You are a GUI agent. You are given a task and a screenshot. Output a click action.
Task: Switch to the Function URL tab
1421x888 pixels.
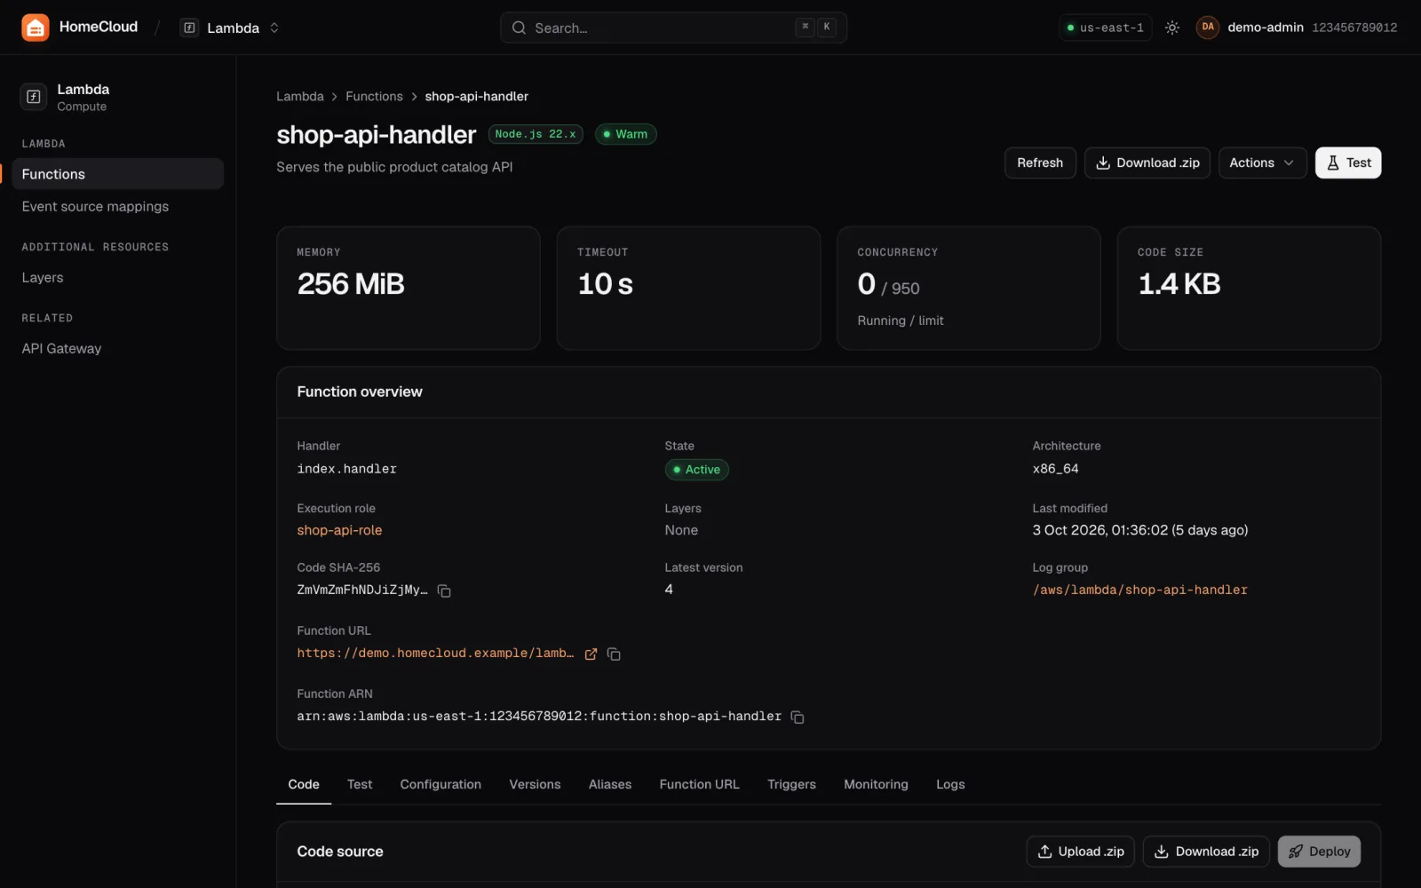pos(699,784)
